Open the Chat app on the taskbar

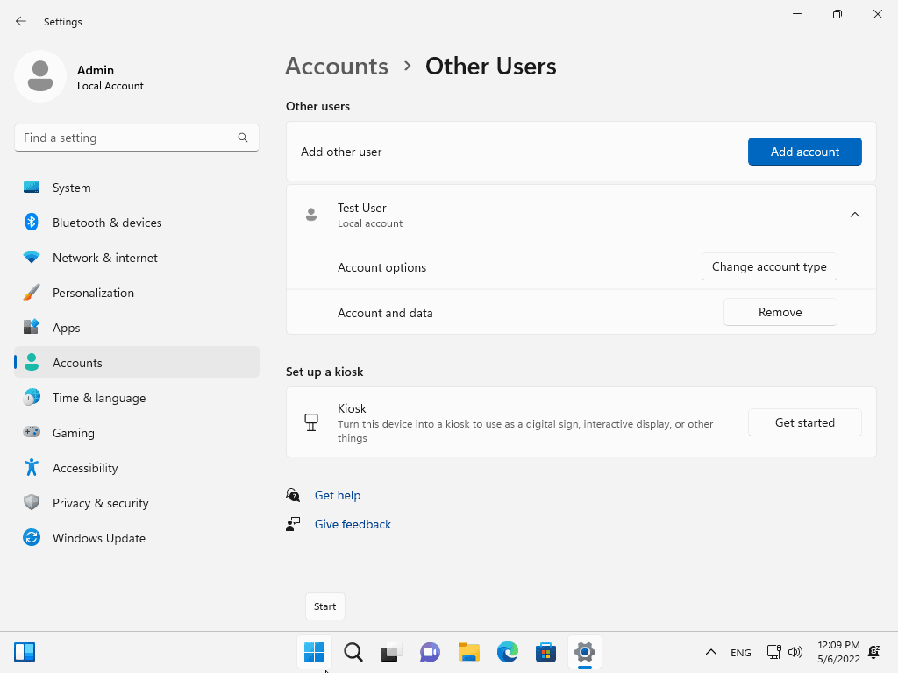click(430, 652)
